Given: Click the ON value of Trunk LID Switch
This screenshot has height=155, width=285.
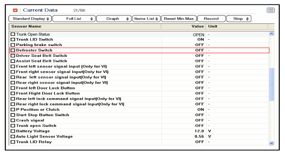Looking at the screenshot, I should point(201,39).
